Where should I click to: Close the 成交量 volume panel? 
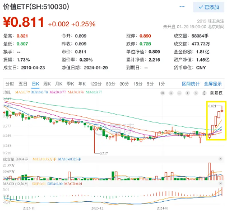tap(220, 159)
